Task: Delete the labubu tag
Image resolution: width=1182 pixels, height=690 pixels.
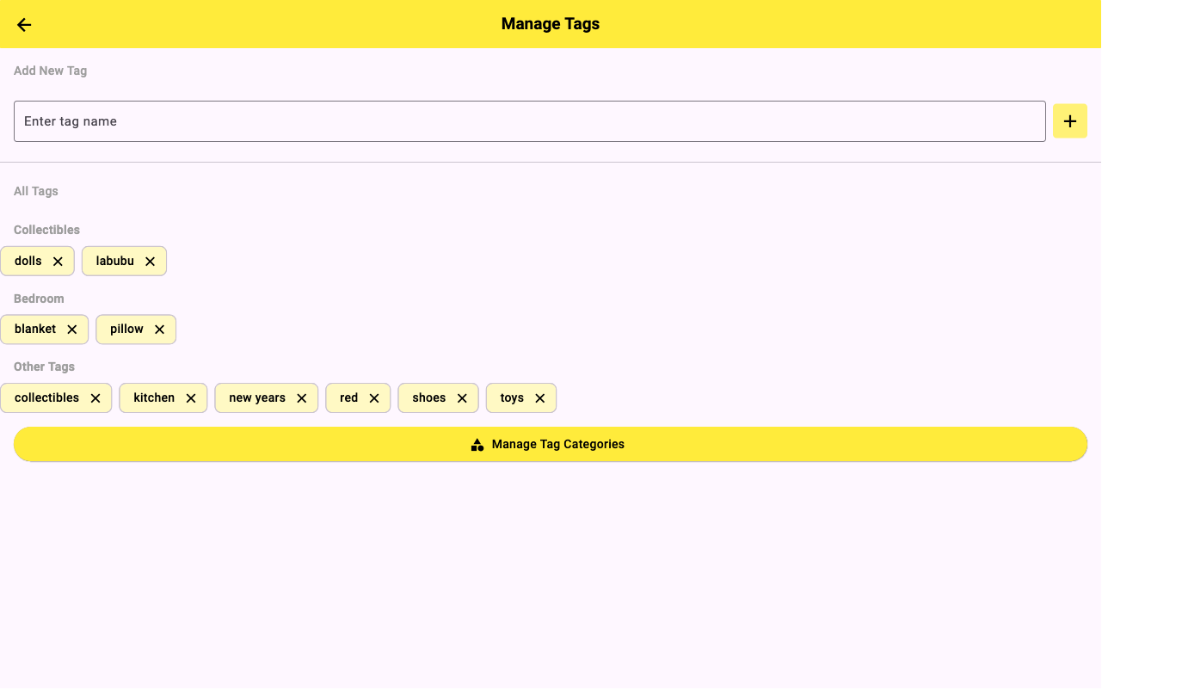Action: tap(150, 261)
